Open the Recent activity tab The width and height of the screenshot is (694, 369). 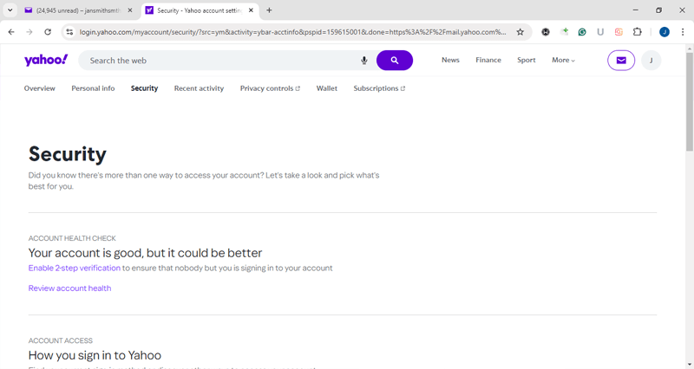click(x=199, y=88)
